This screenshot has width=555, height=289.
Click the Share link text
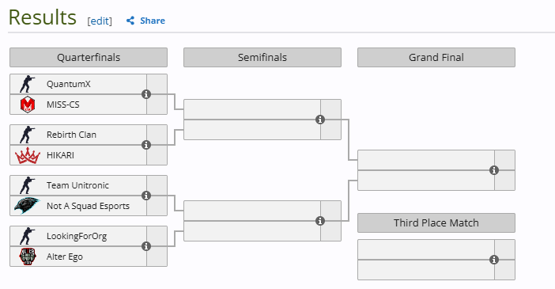pyautogui.click(x=153, y=21)
